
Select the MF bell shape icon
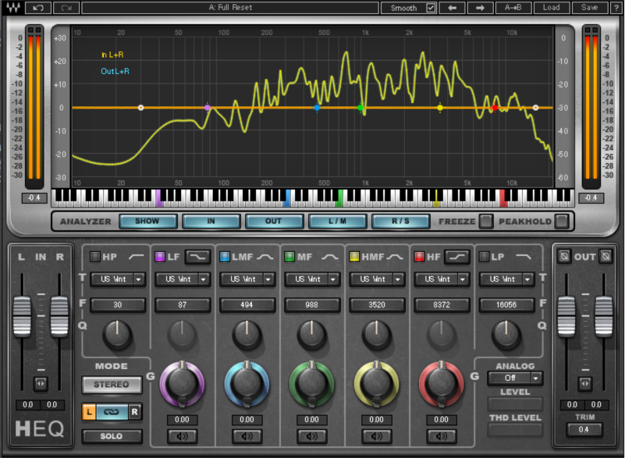pyautogui.click(x=329, y=257)
